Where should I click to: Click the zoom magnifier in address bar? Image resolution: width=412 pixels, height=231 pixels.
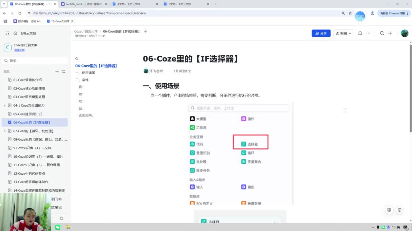tap(343, 13)
